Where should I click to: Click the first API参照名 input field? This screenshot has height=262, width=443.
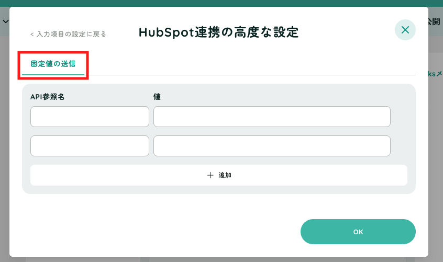[90, 117]
